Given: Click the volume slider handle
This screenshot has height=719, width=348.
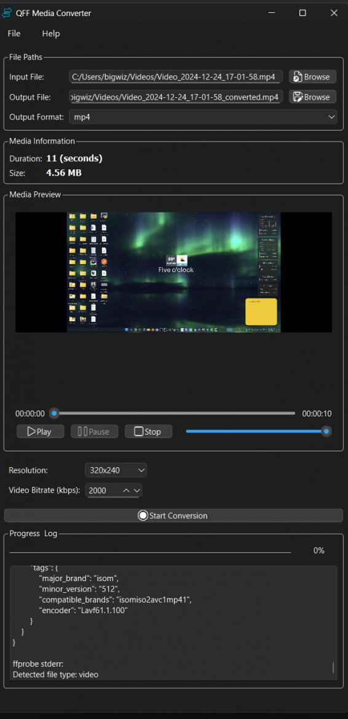Looking at the screenshot, I should [326, 431].
